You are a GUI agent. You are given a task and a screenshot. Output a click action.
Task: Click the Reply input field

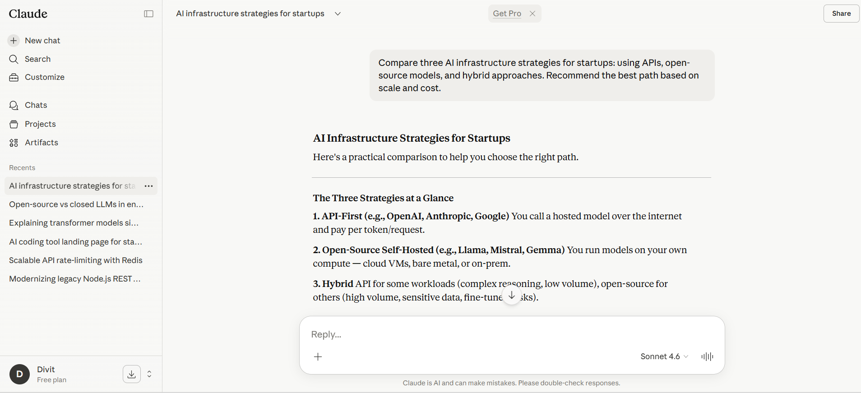pos(512,334)
